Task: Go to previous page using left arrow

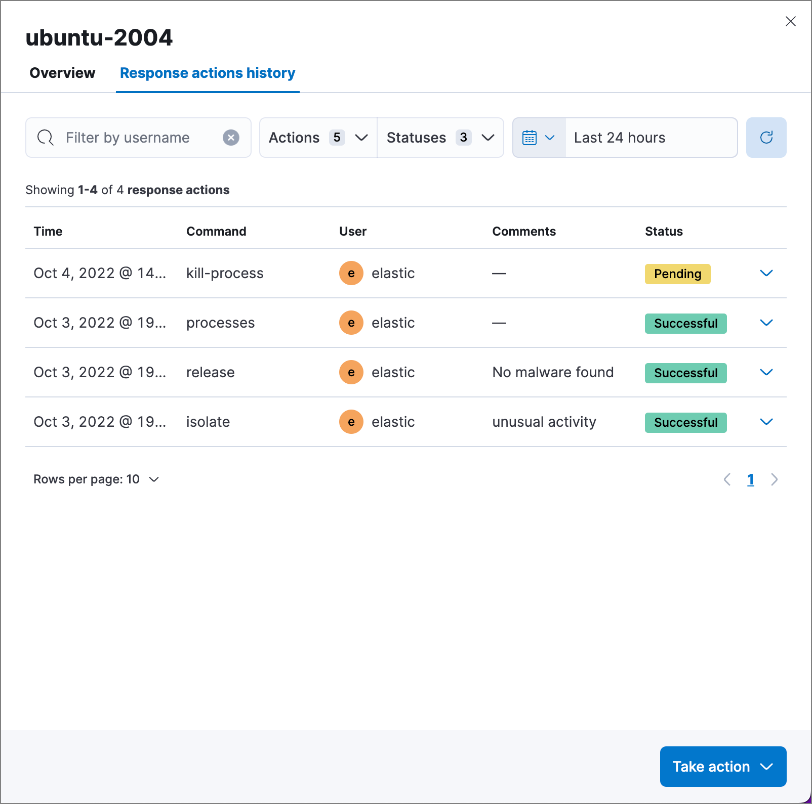Action: [x=727, y=479]
